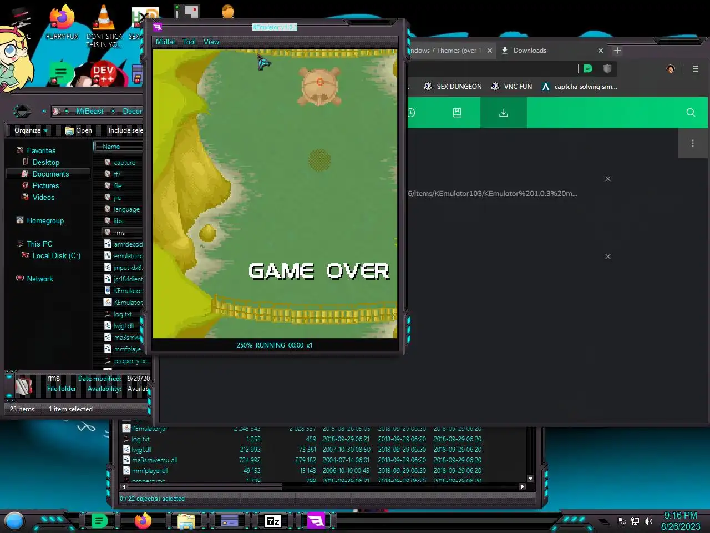Open the purple KEmulator taskbar button

[316, 521]
